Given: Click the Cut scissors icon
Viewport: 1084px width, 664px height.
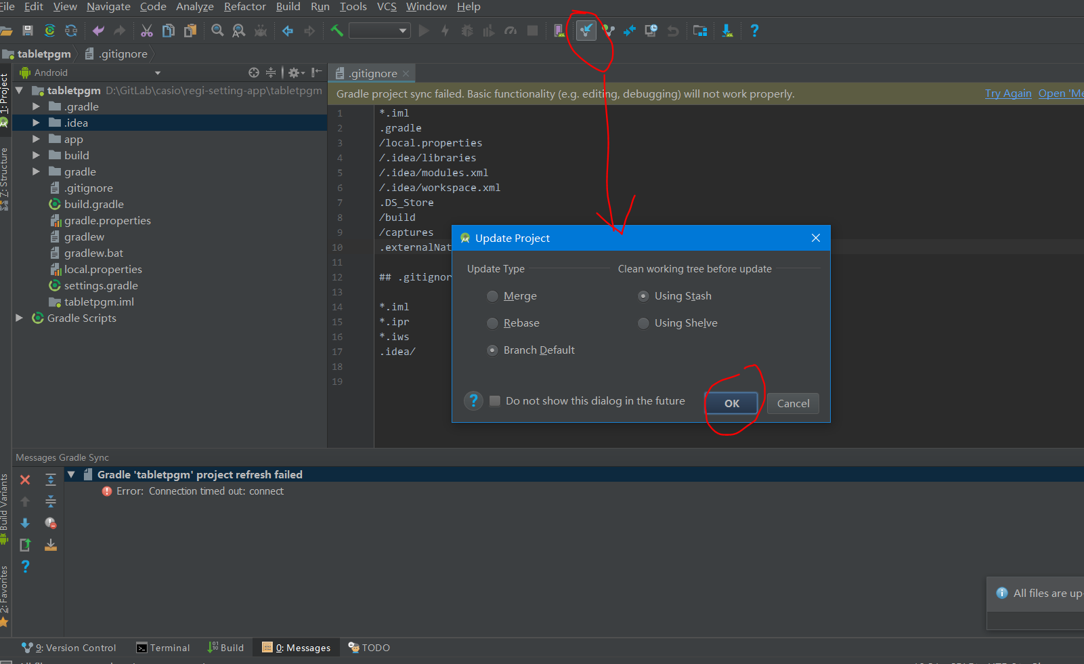Looking at the screenshot, I should click(147, 30).
